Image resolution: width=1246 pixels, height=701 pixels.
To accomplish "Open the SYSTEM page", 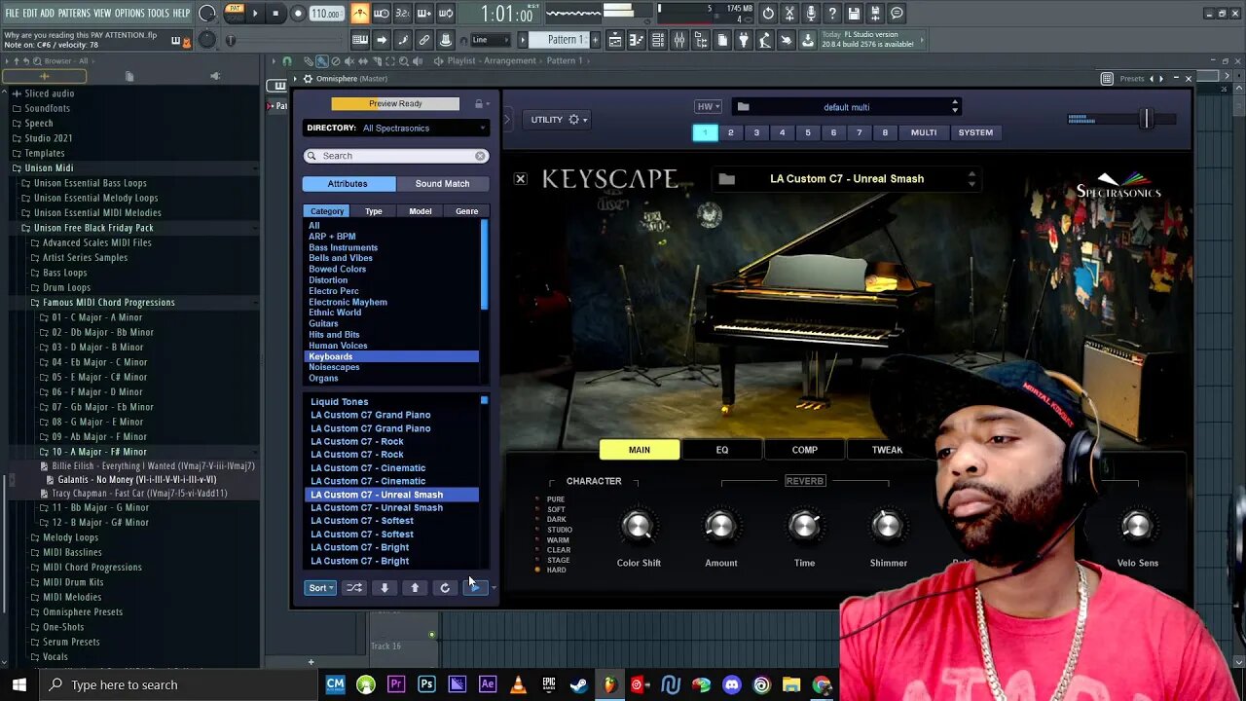I will [975, 133].
